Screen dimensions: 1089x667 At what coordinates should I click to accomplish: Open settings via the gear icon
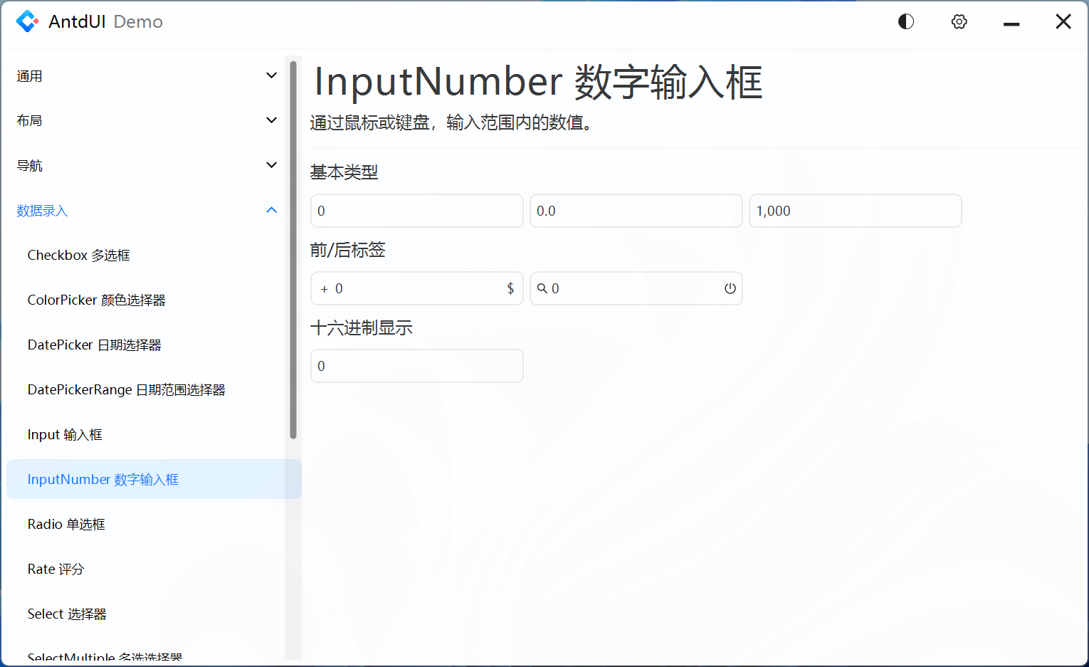[x=959, y=21]
